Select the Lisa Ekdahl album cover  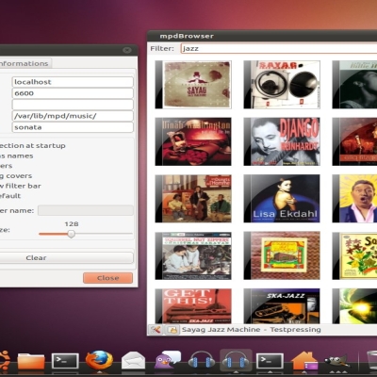(282, 199)
